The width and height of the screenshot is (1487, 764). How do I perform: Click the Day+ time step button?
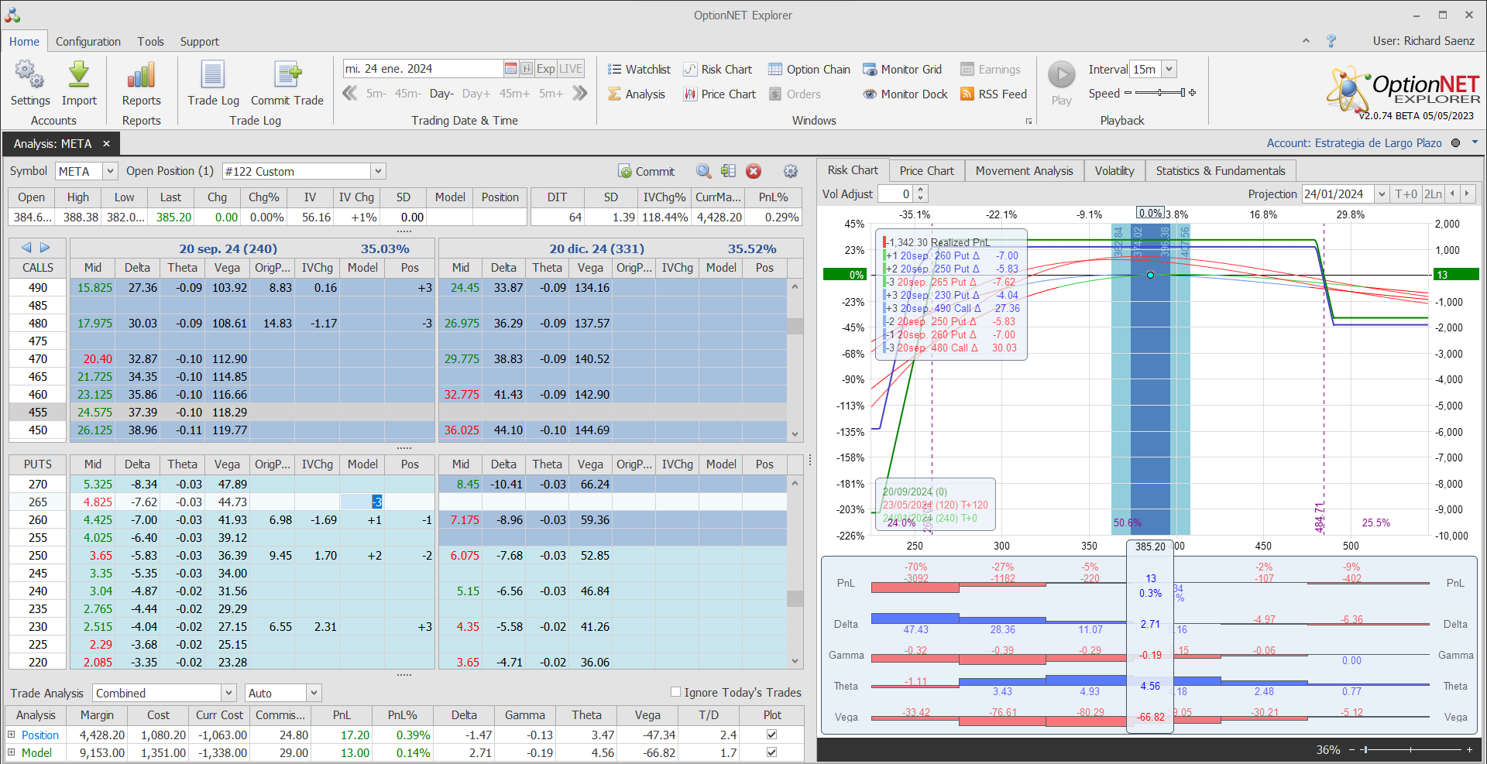pos(476,94)
